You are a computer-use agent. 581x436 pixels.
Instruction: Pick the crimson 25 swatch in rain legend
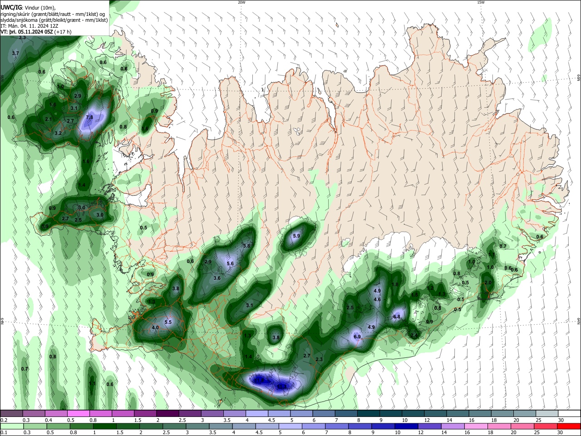pos(545,426)
